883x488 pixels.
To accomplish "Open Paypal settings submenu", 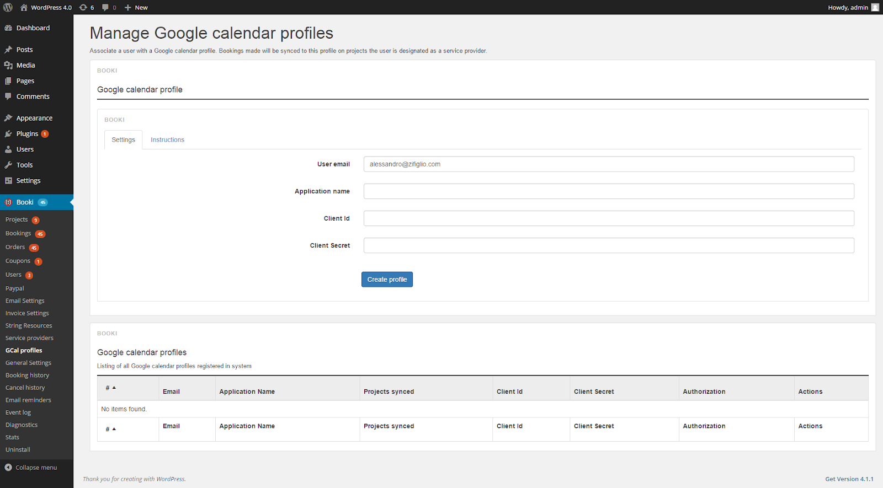I will tap(15, 288).
